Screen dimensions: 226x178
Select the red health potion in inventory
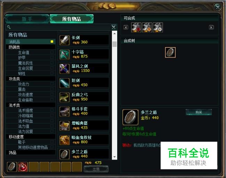tap(23, 167)
